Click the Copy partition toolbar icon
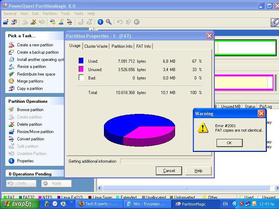This screenshot has height=209, width=279. tap(14, 22)
